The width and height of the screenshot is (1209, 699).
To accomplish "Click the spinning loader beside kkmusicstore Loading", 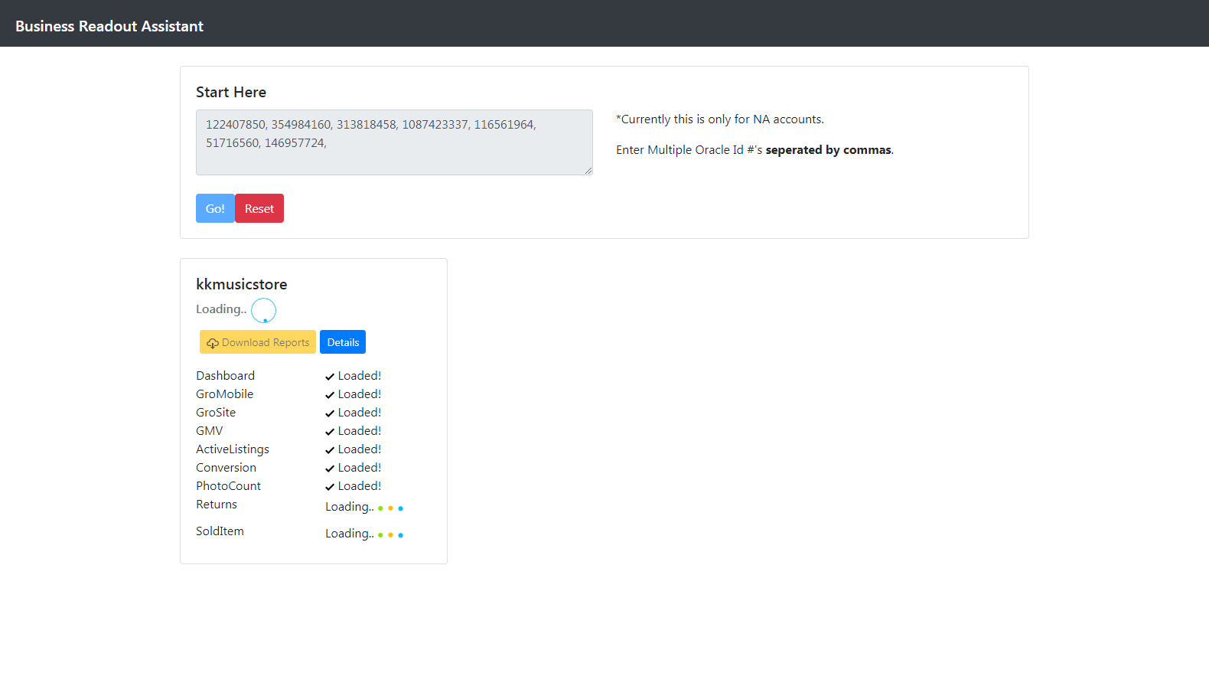I will tap(263, 310).
